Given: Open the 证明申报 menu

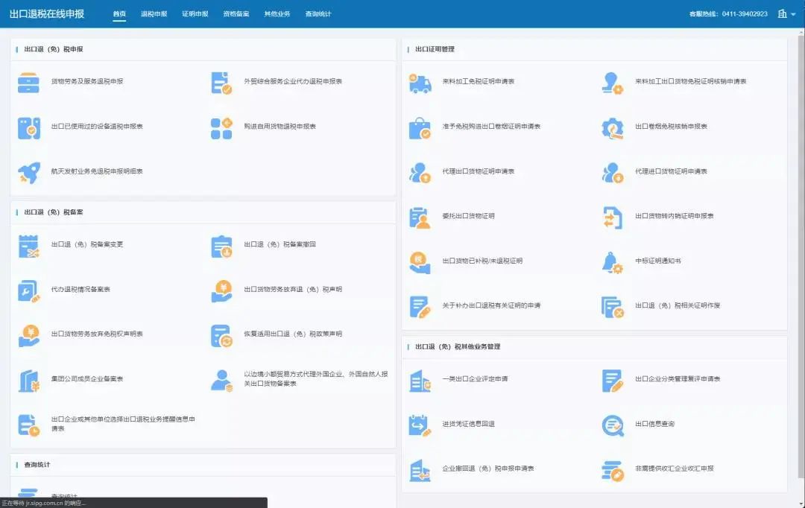Looking at the screenshot, I should [x=195, y=14].
